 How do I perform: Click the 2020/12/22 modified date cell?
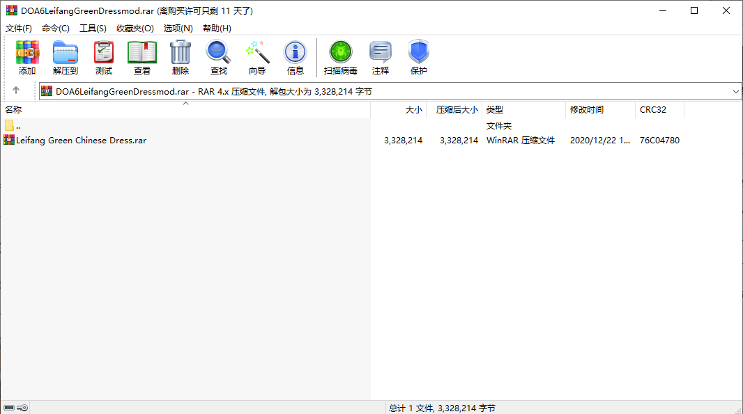[600, 140]
